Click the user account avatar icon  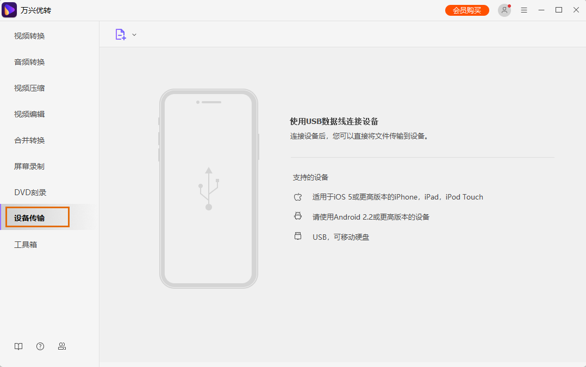(x=504, y=10)
